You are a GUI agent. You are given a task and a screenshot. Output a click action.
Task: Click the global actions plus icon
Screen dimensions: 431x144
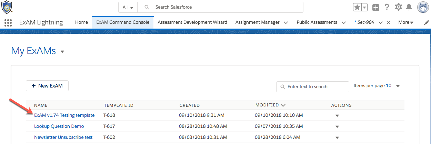pos(376,7)
